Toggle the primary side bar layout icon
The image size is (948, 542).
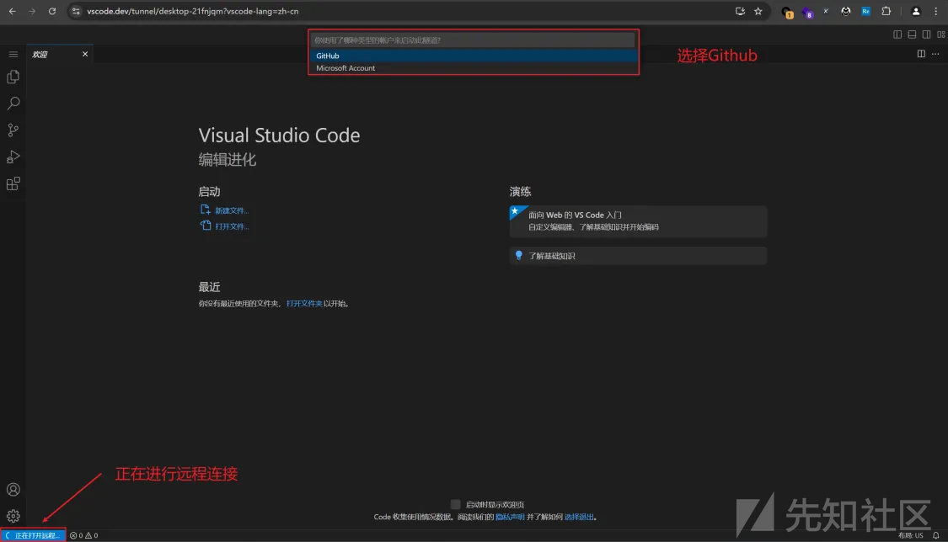(x=897, y=35)
